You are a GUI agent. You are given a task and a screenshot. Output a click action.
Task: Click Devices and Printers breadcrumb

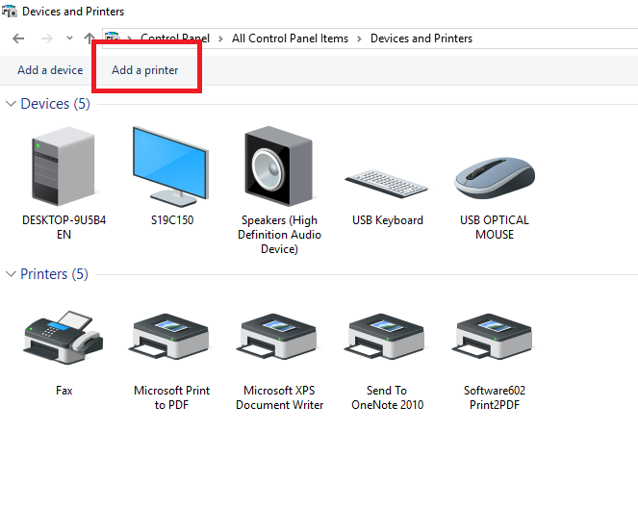point(421,38)
